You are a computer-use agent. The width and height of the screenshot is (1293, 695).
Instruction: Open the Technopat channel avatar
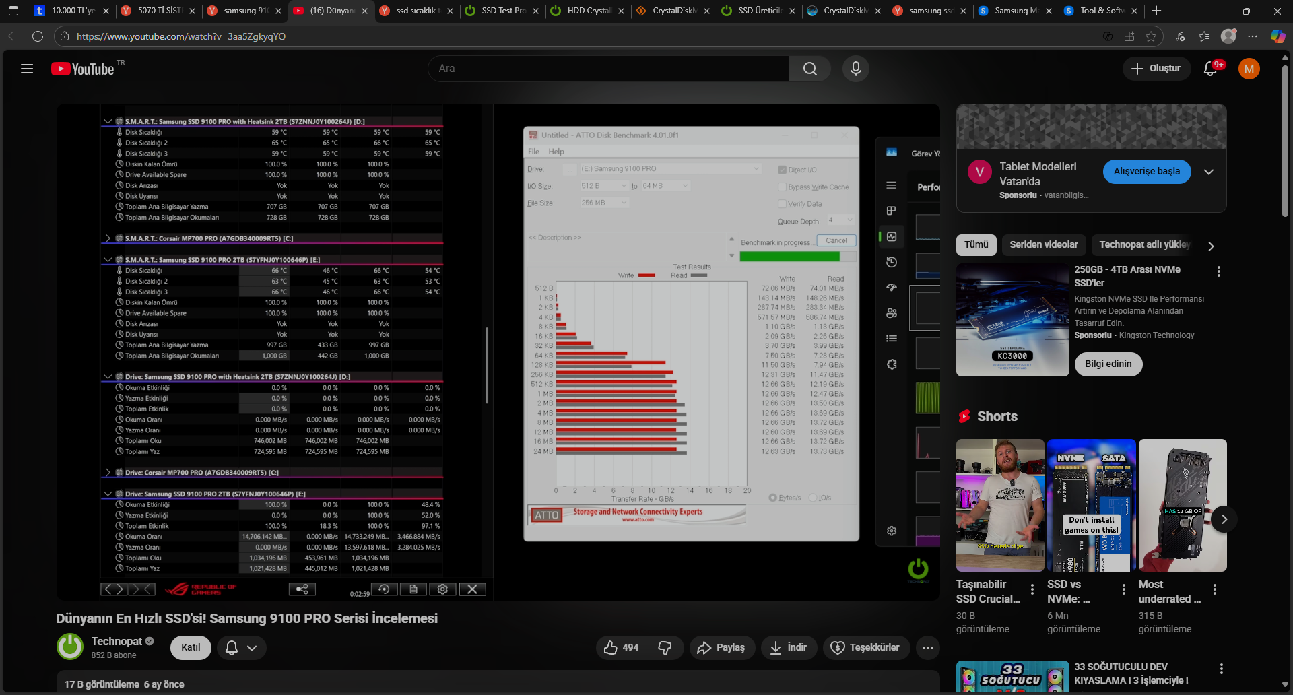click(x=70, y=647)
